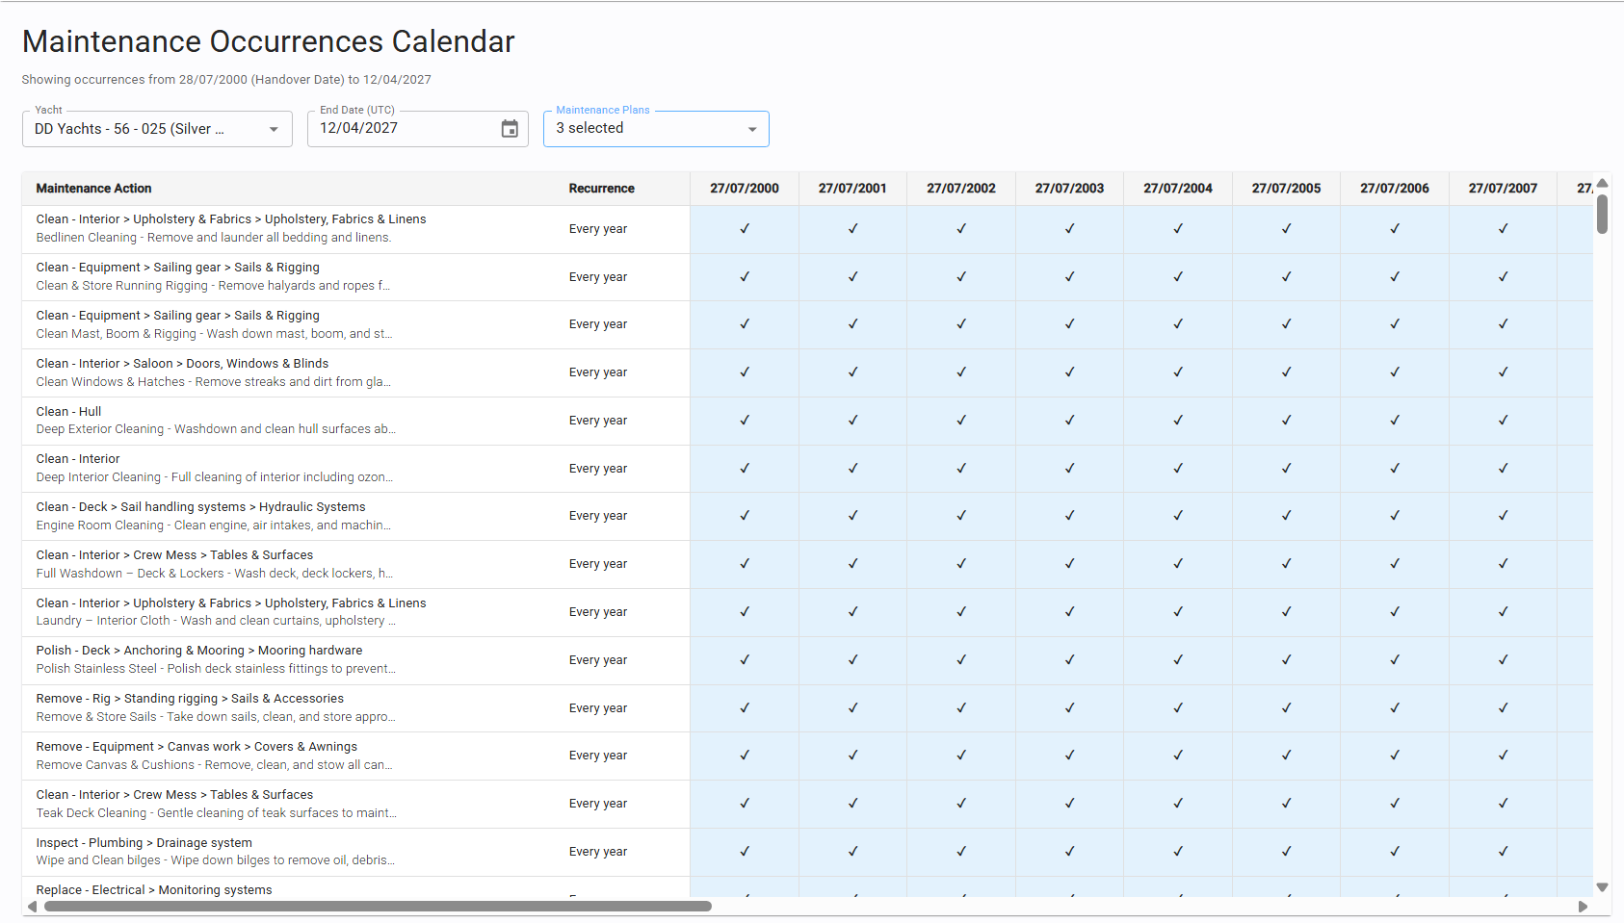
Task: Toggle Deep Exterior Cleaning checkmark under 27/07/2003
Action: tap(1069, 421)
